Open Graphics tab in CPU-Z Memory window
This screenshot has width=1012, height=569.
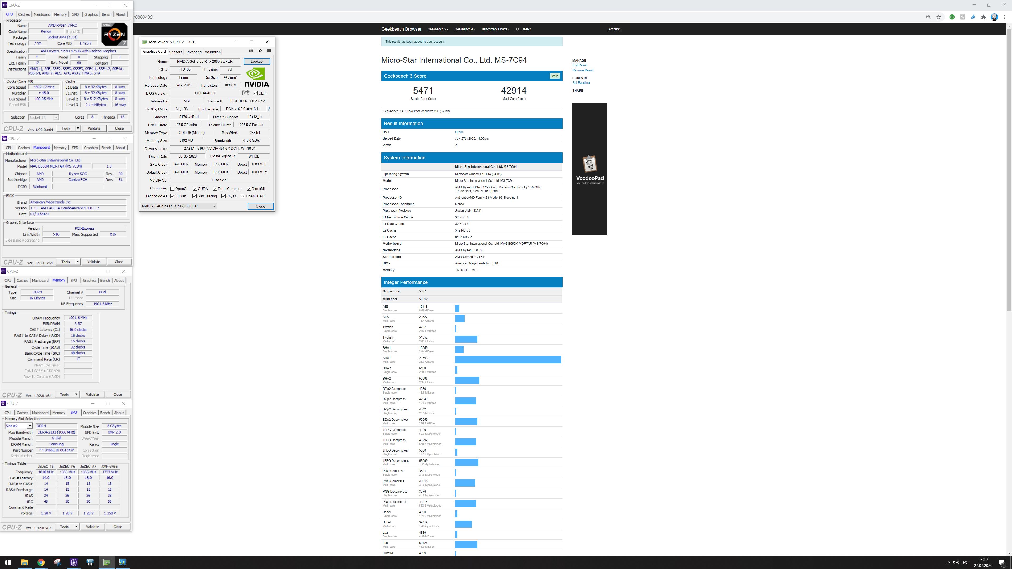point(89,280)
